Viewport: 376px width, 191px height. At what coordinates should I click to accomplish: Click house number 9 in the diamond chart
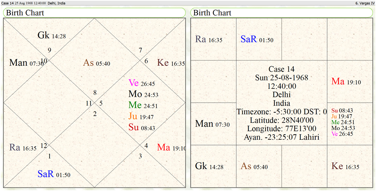(50, 50)
